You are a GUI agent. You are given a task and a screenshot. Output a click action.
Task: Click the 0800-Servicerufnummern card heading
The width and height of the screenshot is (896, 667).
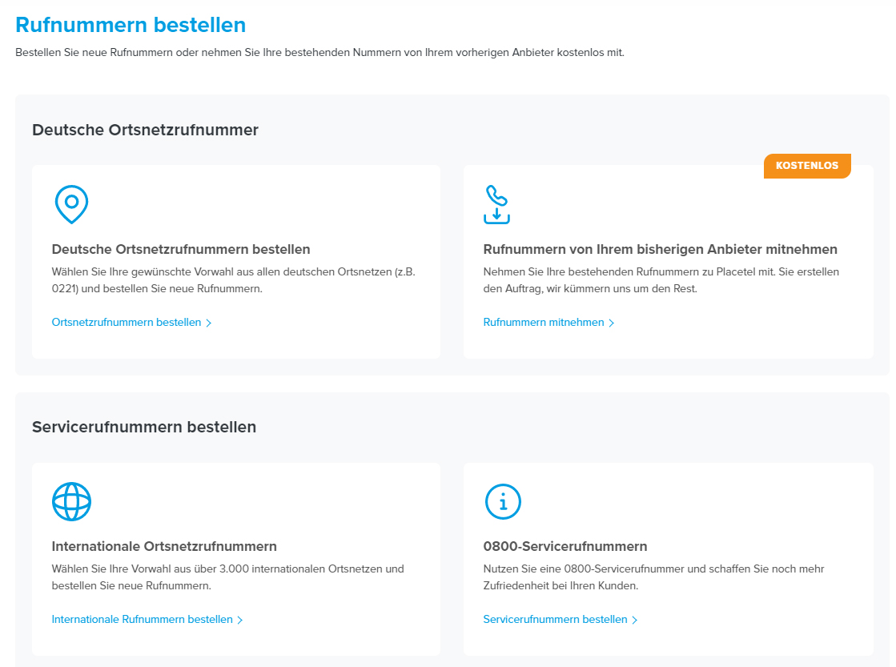[565, 546]
